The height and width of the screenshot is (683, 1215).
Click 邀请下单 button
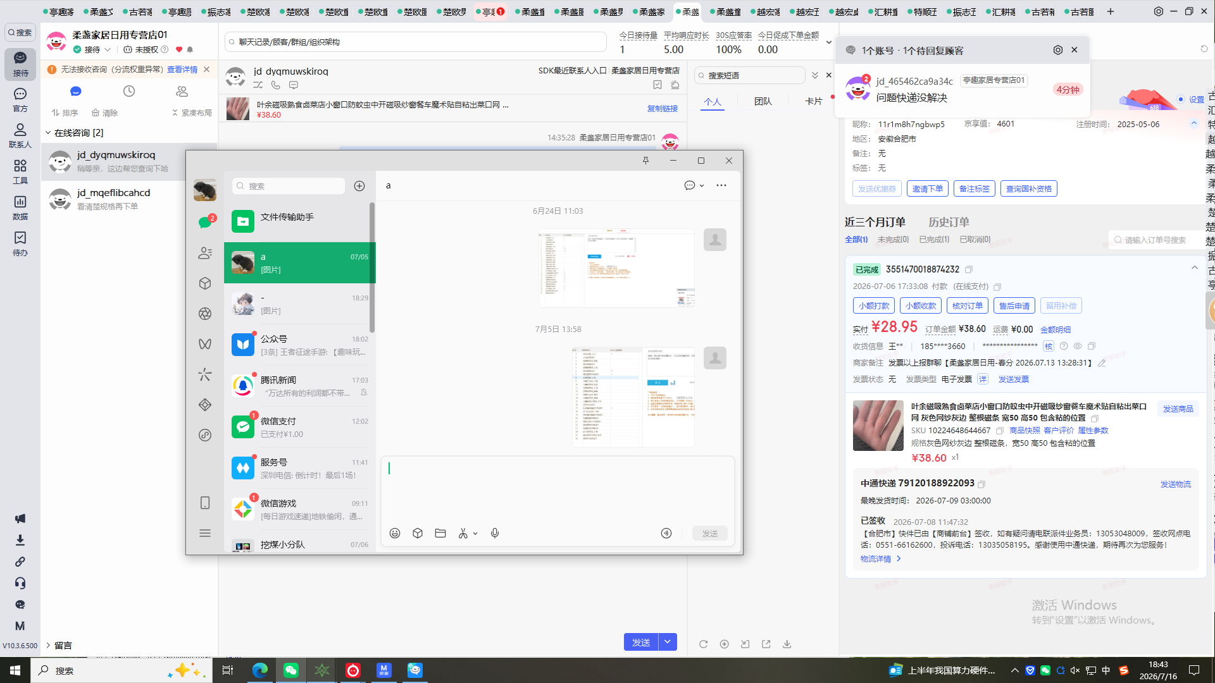927,188
